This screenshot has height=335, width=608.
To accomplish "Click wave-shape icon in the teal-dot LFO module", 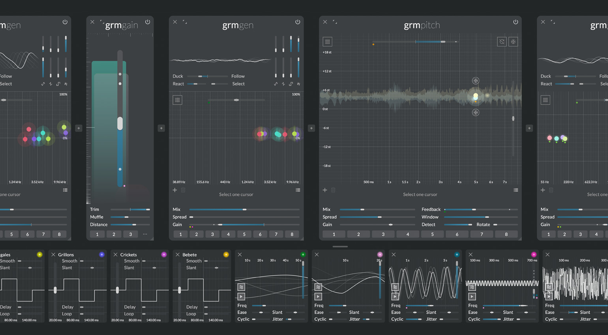I will [395, 287].
